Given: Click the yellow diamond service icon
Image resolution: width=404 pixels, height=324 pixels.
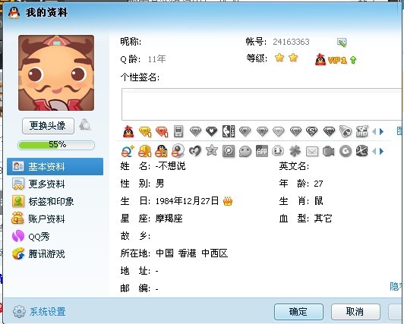Looking at the screenshot, I should 145,131.
